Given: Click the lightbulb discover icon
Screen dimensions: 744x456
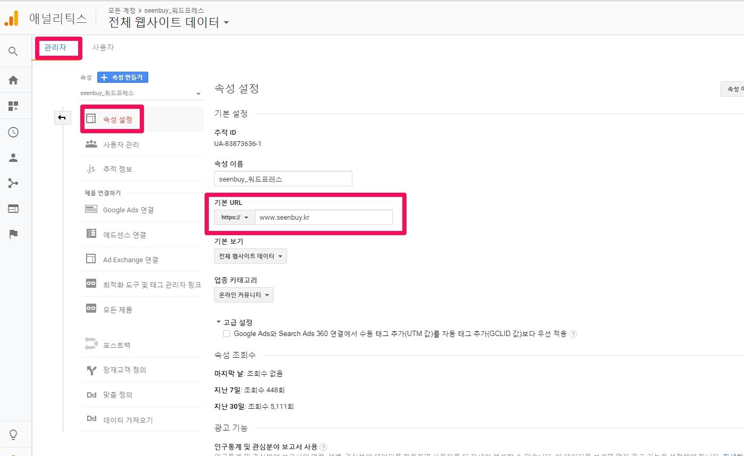Looking at the screenshot, I should click(13, 435).
